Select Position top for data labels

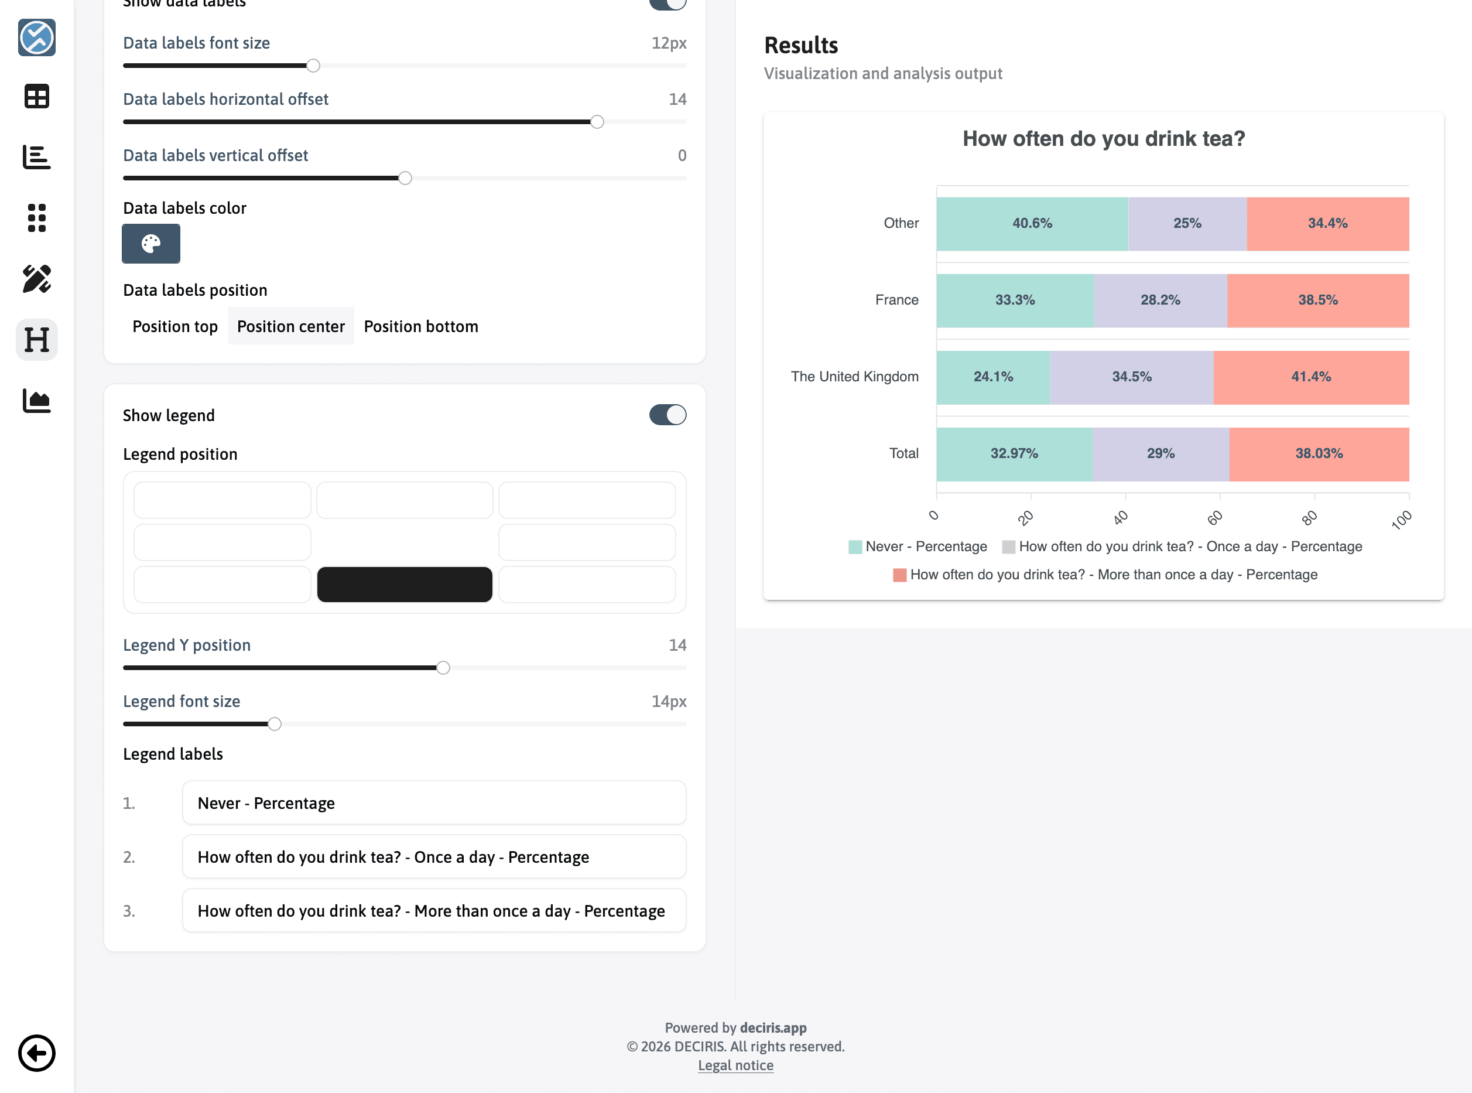174,326
